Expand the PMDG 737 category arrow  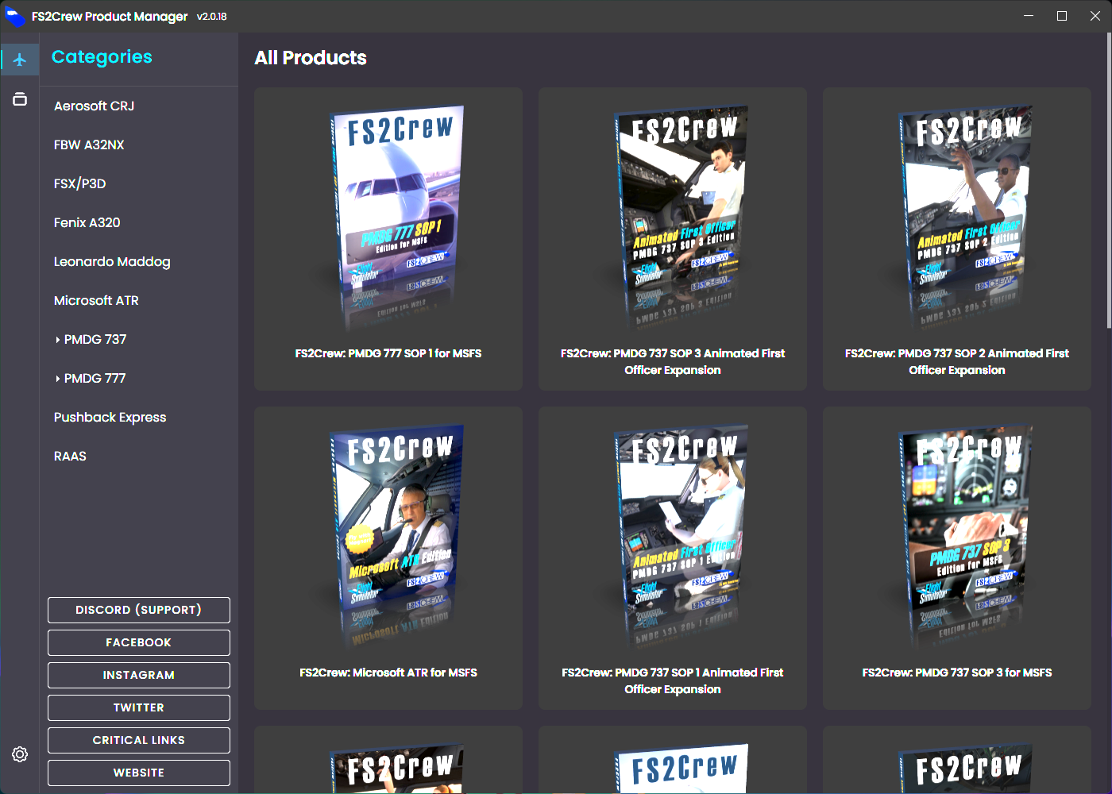pyautogui.click(x=58, y=340)
